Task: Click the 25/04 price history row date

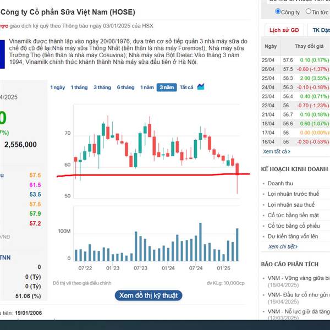Action: (x=268, y=78)
